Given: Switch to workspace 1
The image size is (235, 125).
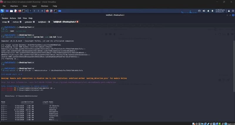Looking at the screenshot, I should click(x=31, y=11).
